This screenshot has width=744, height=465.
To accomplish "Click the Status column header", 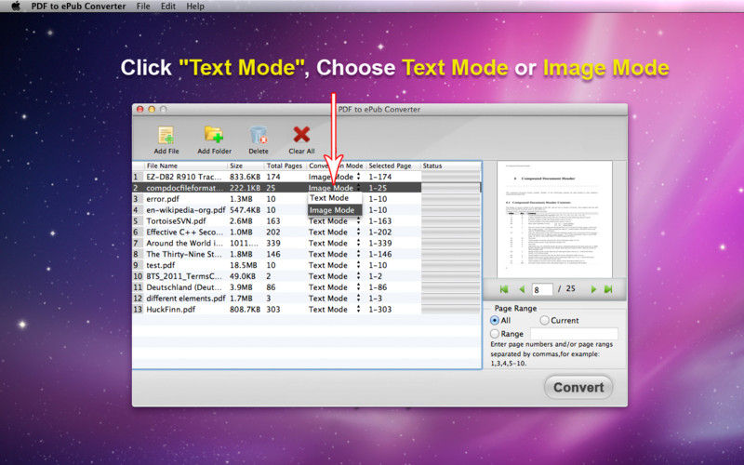I will point(451,166).
